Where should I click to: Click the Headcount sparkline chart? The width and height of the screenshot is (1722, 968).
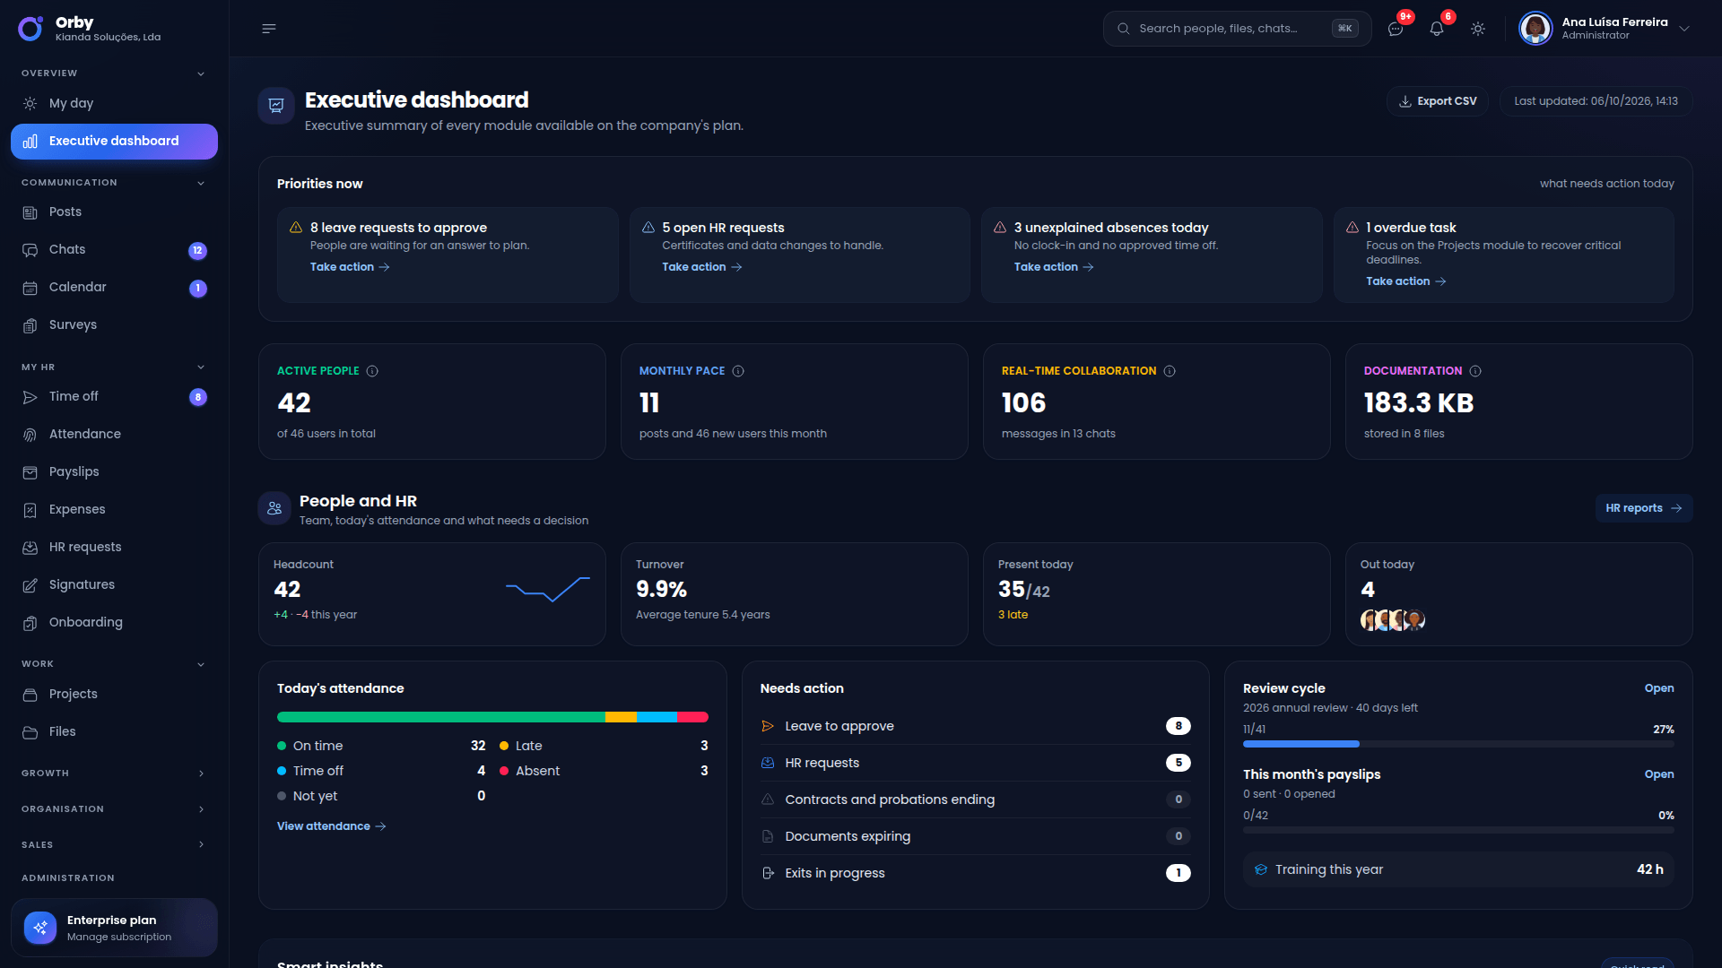coord(548,589)
